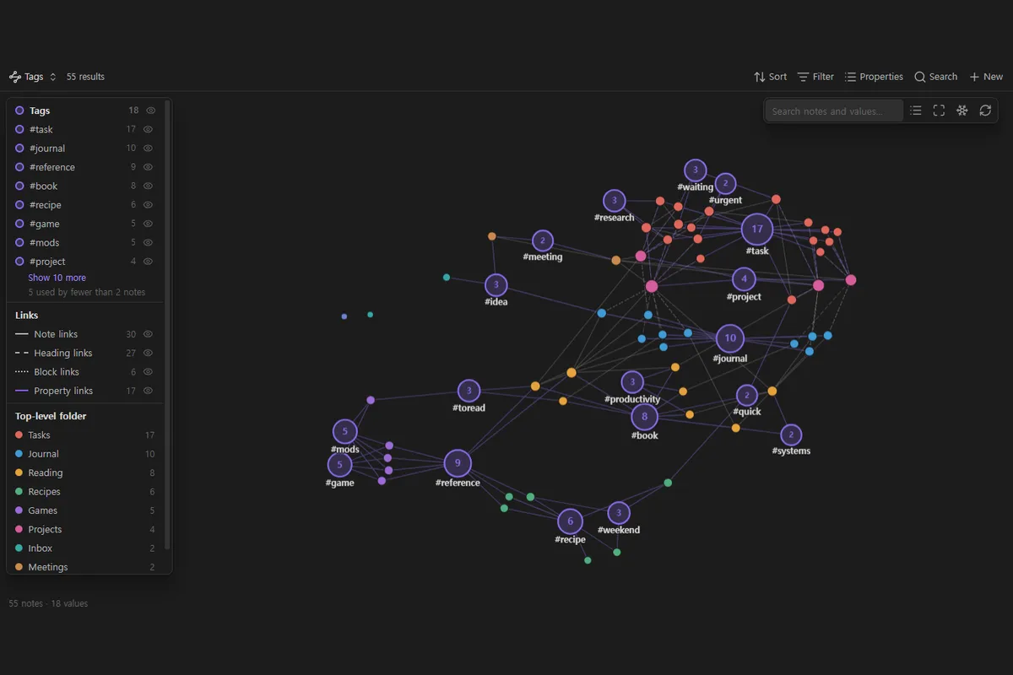Click the Reading folder orange swatch
The width and height of the screenshot is (1013, 675).
pos(19,472)
